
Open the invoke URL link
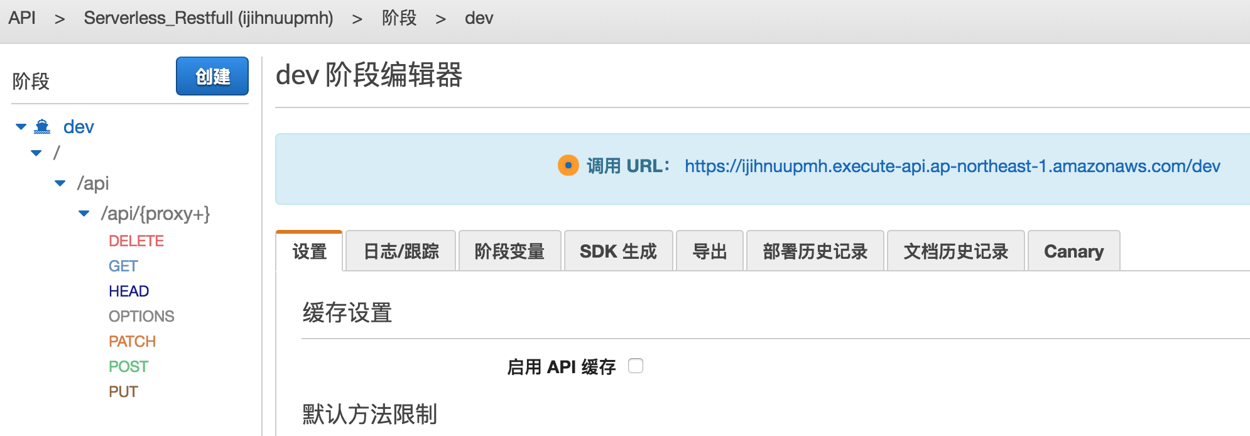pyautogui.click(x=952, y=166)
